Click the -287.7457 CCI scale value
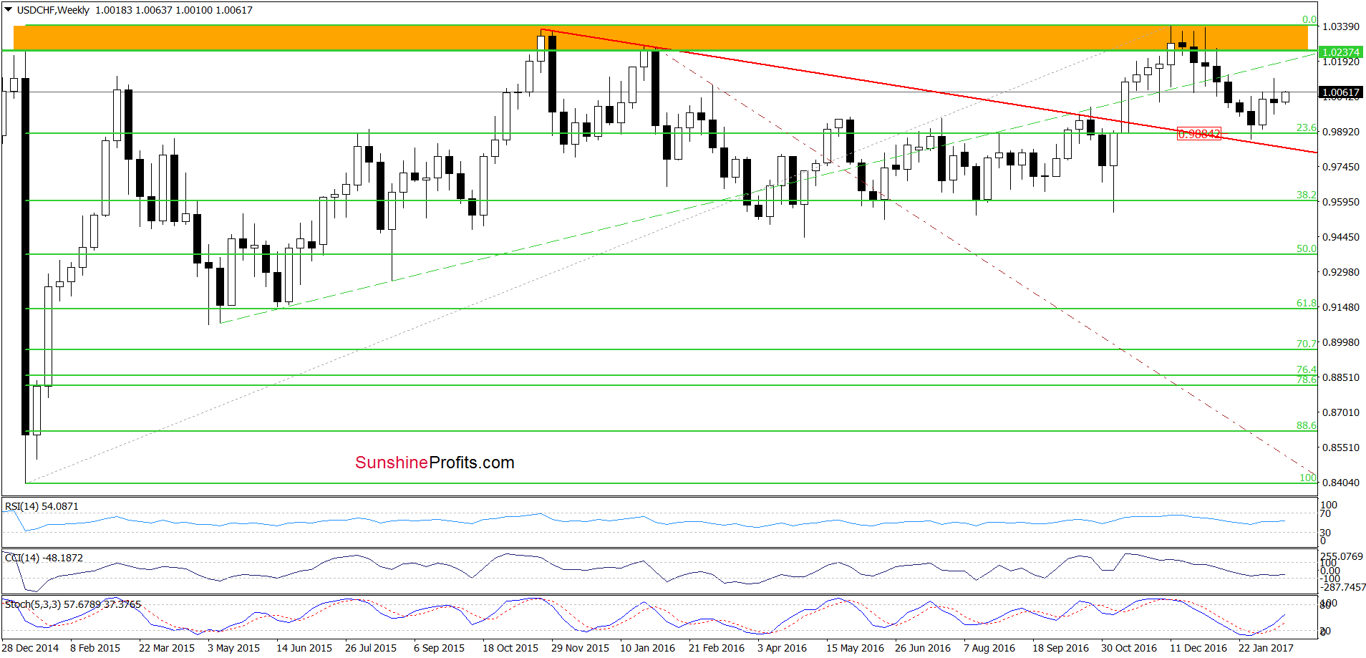 point(1343,587)
